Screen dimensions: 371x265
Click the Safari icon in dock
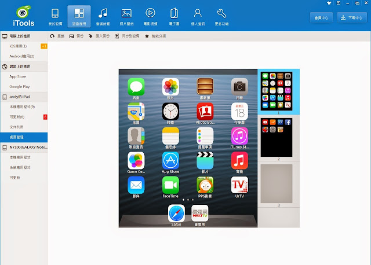tap(176, 214)
